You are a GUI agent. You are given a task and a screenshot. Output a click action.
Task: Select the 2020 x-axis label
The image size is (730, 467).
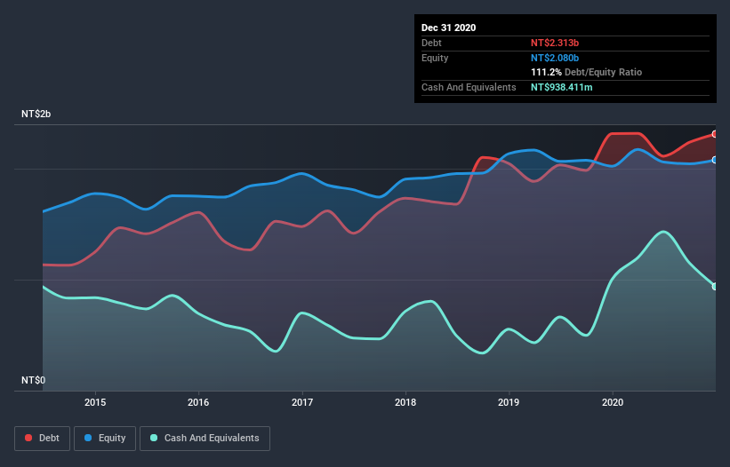click(x=613, y=402)
